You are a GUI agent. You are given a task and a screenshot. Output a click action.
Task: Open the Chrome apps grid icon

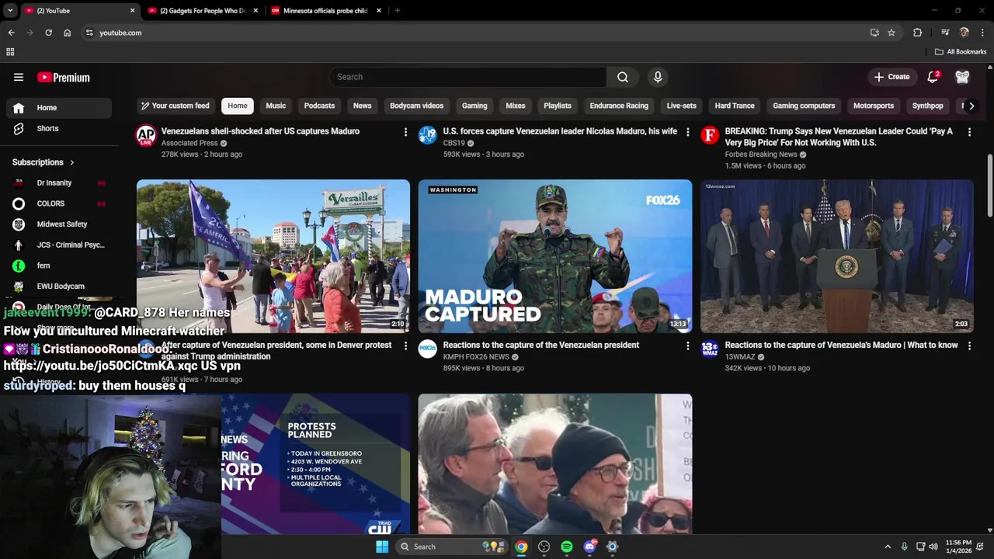point(10,52)
